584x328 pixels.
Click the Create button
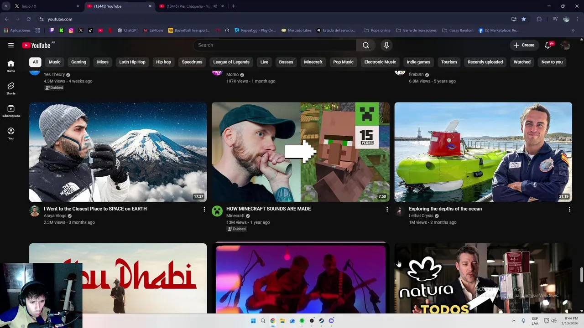click(x=524, y=45)
